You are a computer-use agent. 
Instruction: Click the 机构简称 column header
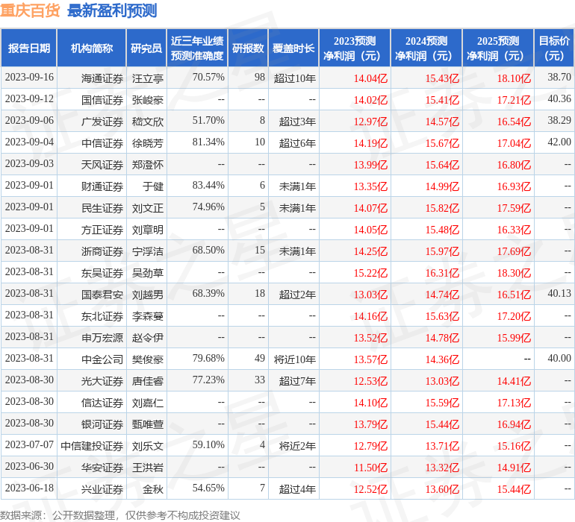pos(92,48)
